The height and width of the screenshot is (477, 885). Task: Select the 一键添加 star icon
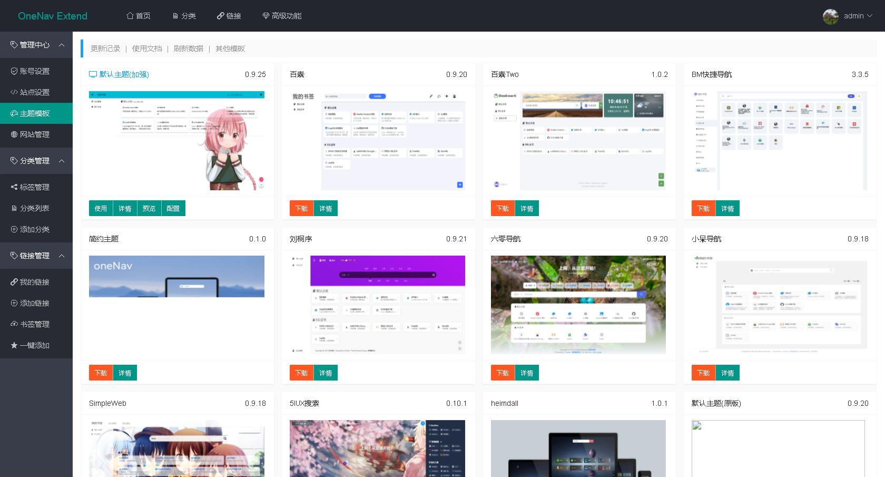[15, 345]
